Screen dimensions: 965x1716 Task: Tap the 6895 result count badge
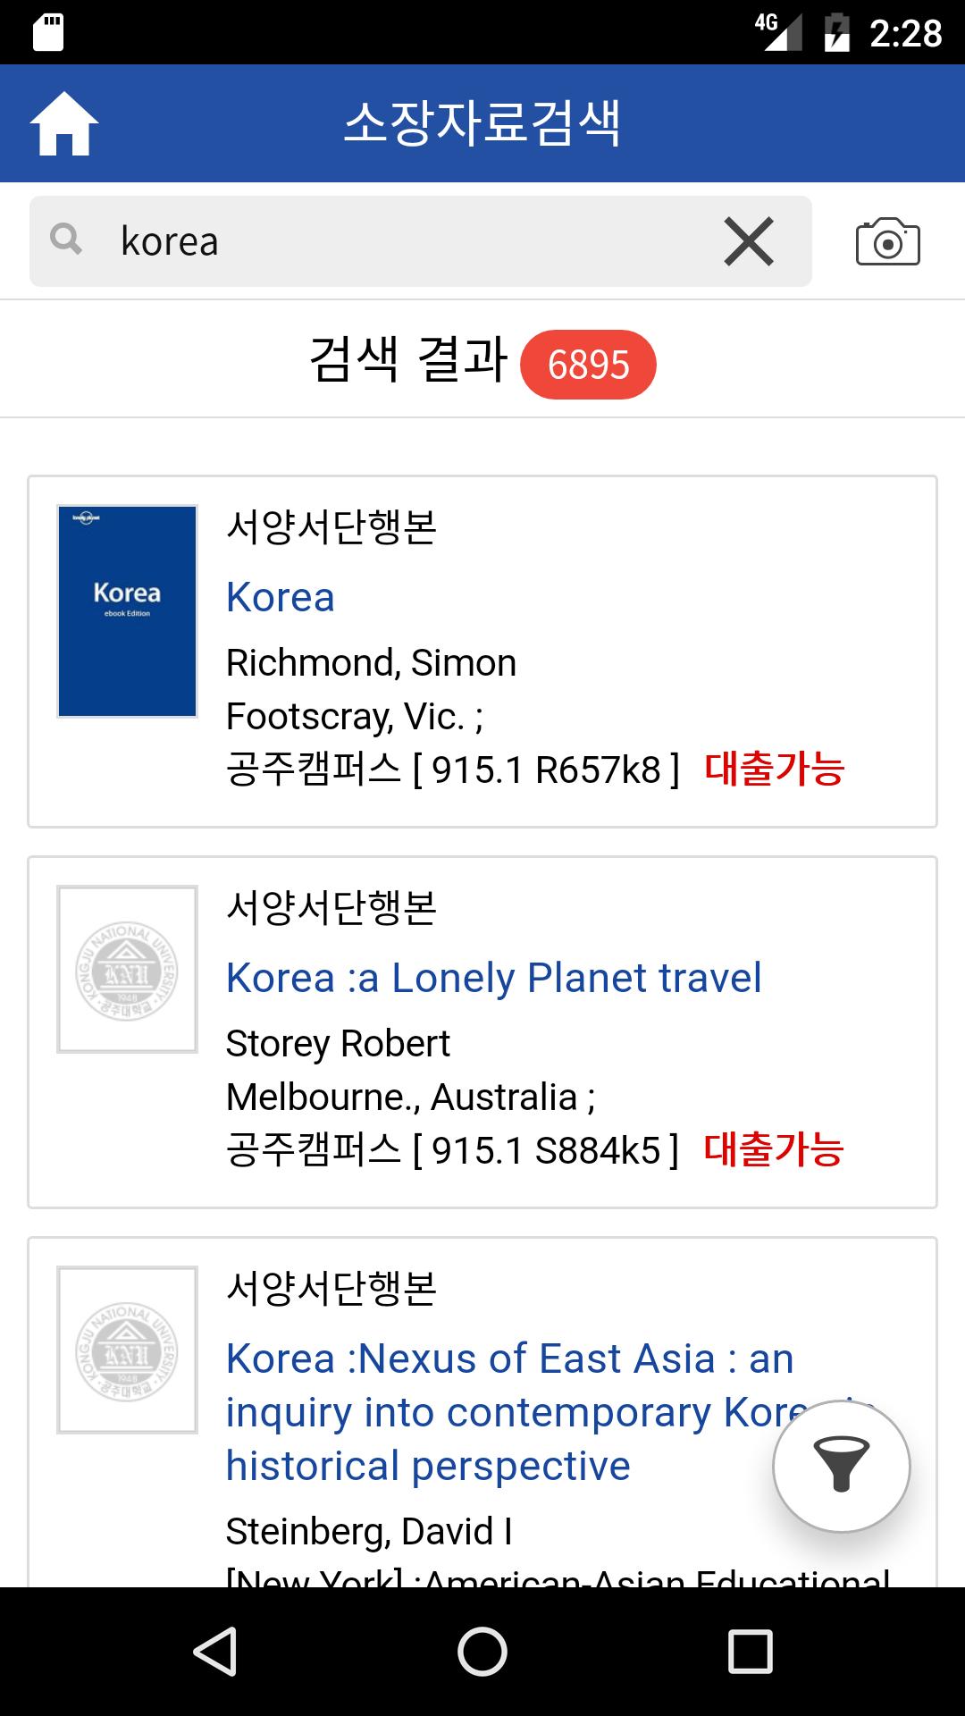point(588,365)
